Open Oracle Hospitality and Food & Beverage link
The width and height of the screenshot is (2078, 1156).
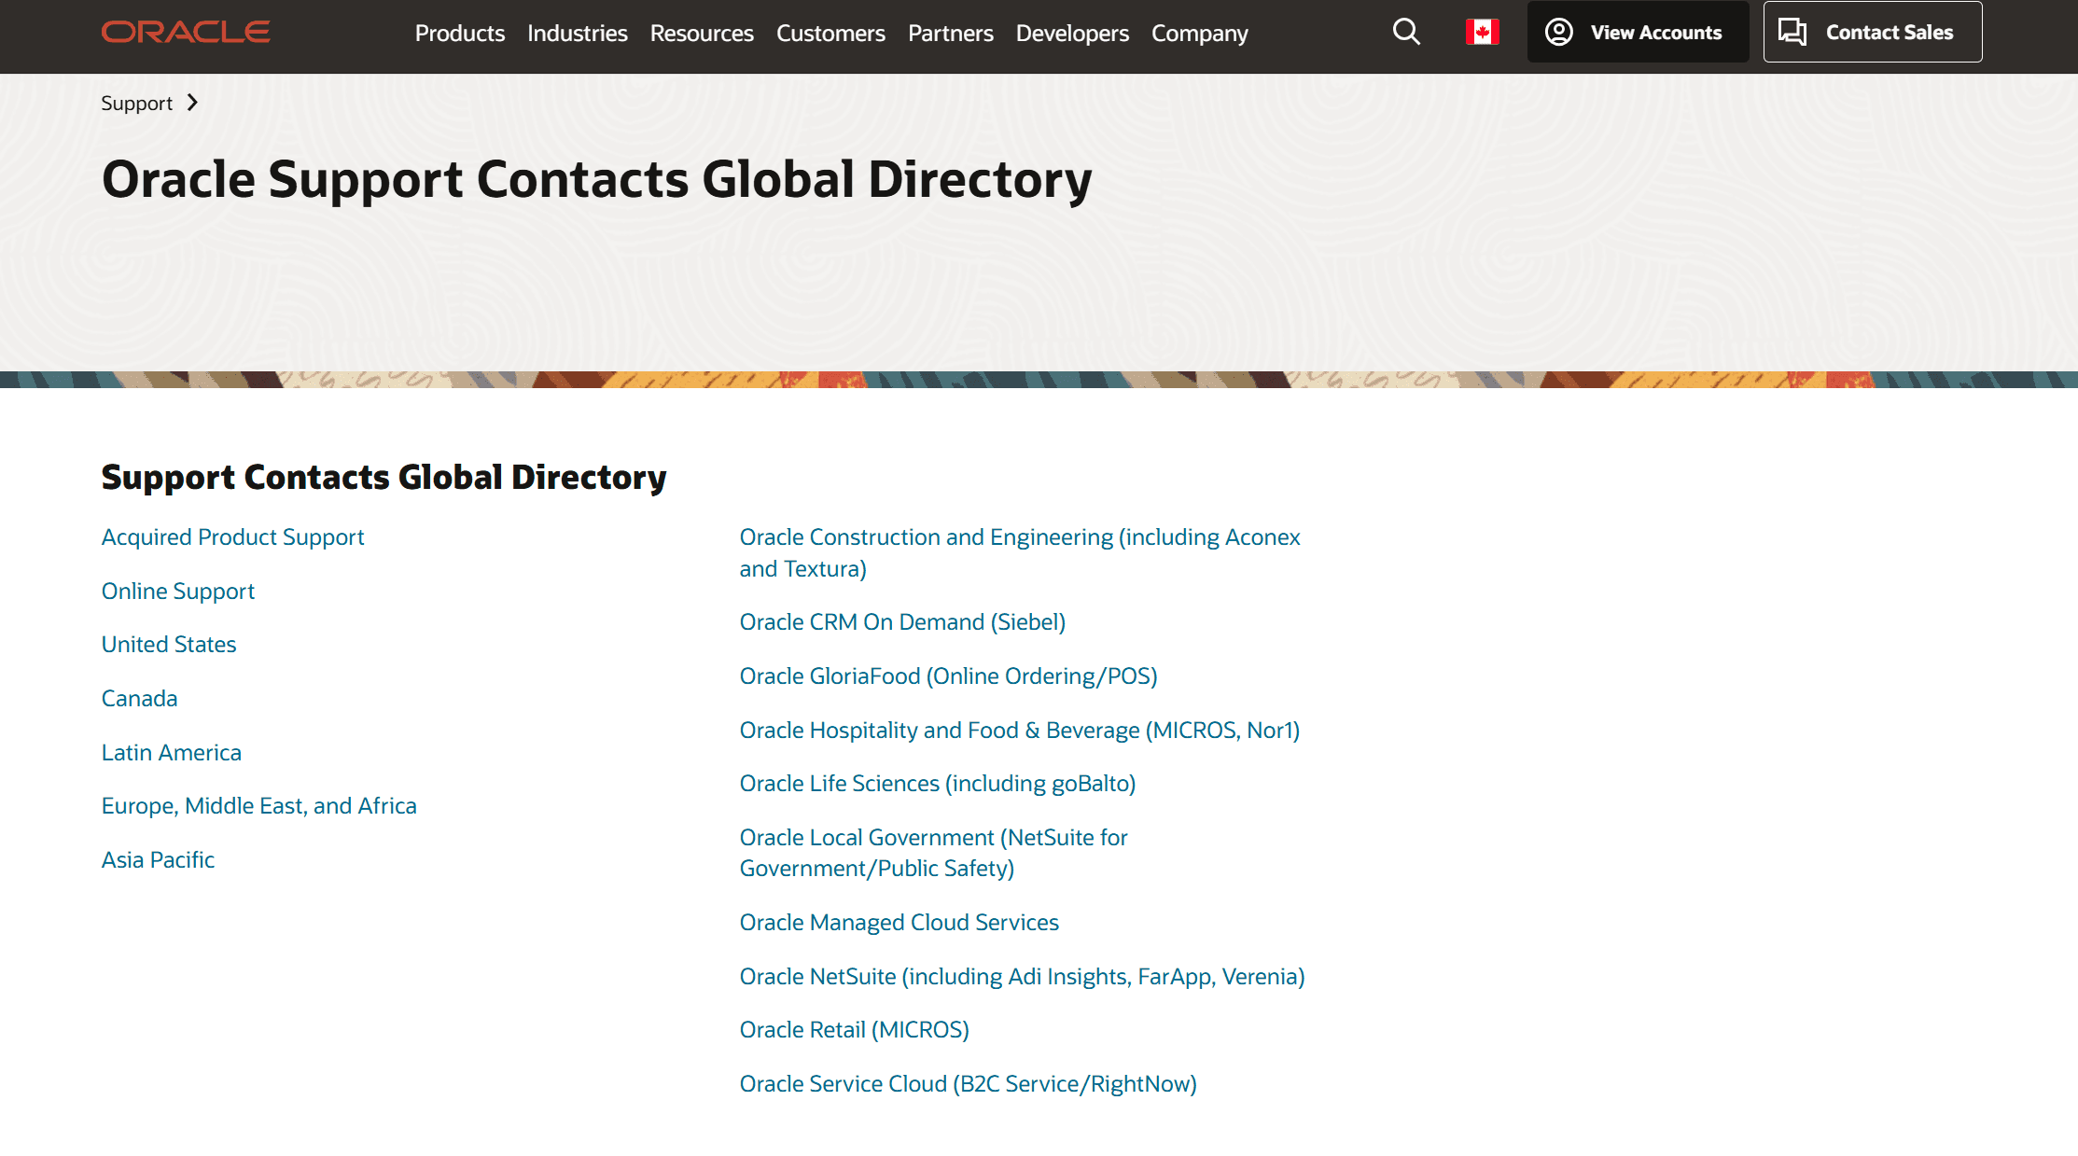coord(1020,731)
